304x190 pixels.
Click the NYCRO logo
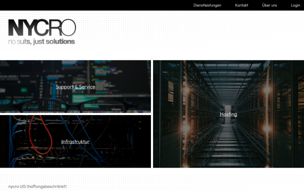click(42, 27)
